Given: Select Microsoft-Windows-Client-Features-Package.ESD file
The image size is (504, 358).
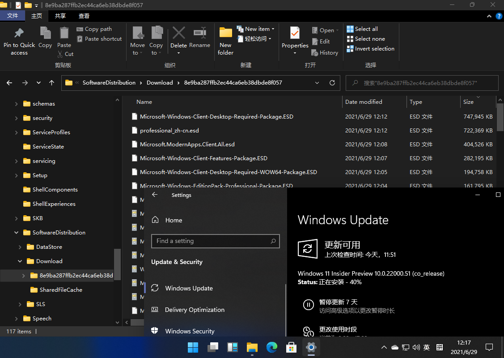Looking at the screenshot, I should (203, 158).
